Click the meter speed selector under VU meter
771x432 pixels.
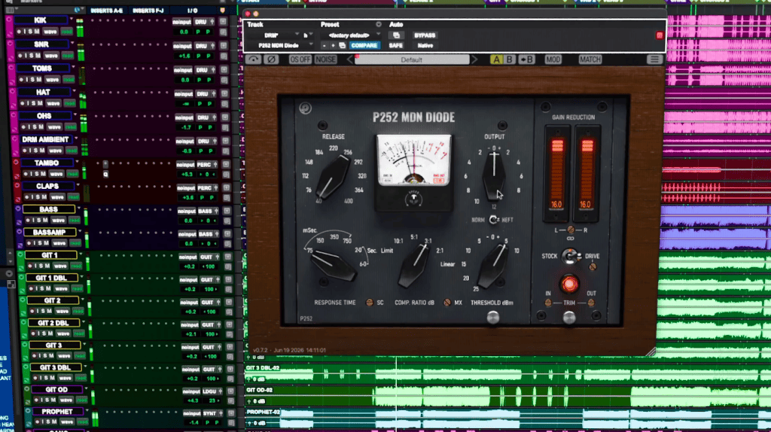coord(413,198)
